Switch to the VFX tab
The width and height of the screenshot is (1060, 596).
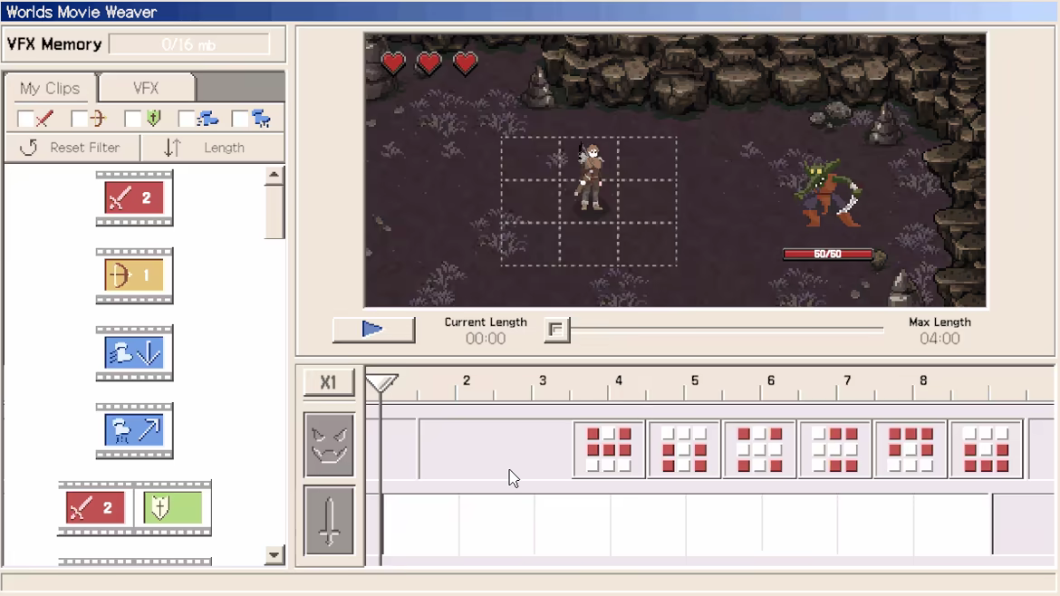(x=146, y=89)
